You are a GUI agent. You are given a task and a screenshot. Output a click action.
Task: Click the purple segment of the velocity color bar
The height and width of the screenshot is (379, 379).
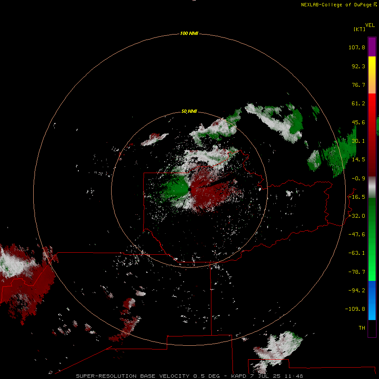(372, 47)
